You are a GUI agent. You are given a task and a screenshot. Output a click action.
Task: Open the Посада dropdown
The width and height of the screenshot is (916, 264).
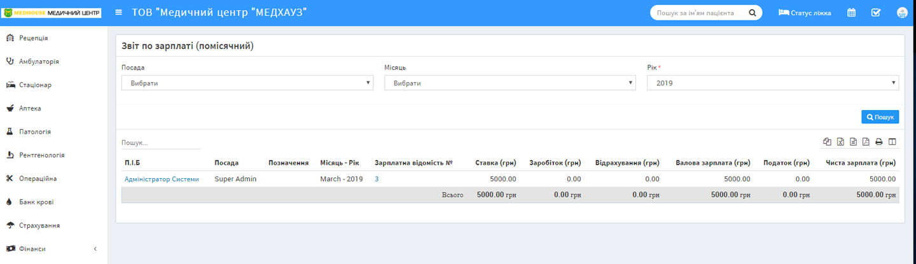coord(247,83)
